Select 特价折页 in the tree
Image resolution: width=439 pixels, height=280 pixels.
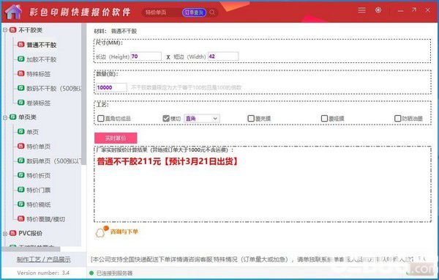(x=39, y=176)
